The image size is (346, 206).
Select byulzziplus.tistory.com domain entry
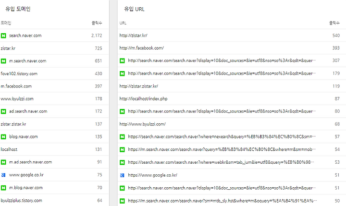(21, 201)
